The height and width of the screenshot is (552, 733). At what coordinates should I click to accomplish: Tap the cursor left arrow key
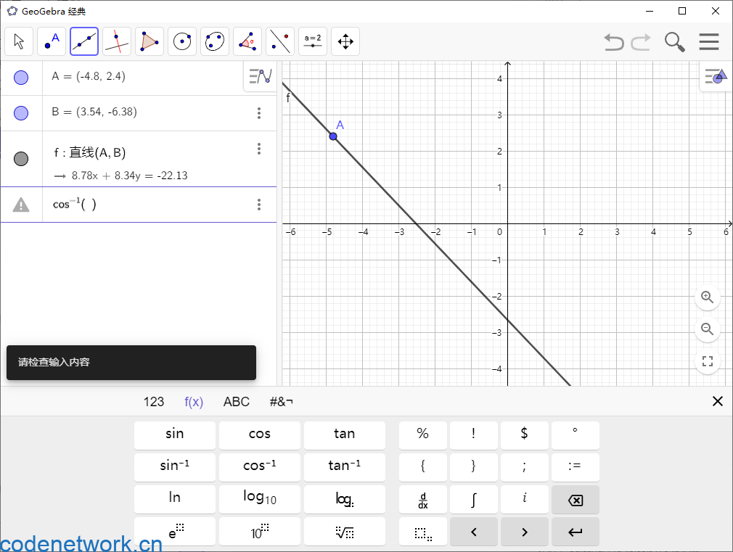[474, 531]
